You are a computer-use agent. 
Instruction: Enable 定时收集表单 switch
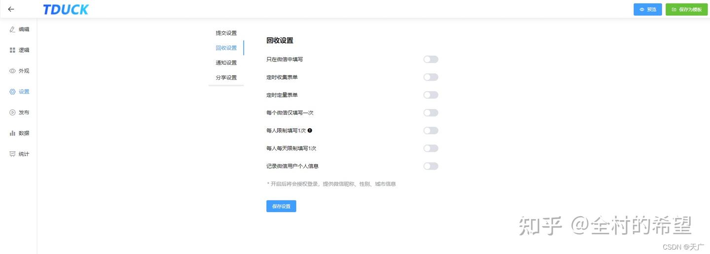(x=431, y=77)
